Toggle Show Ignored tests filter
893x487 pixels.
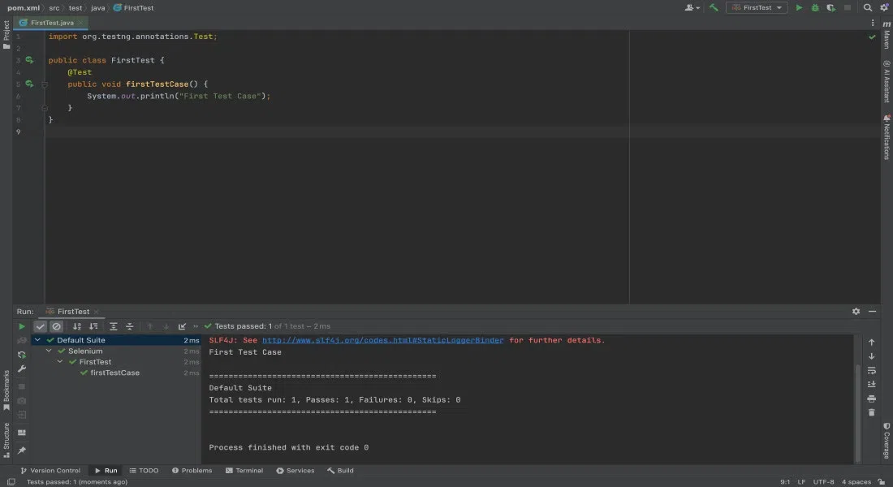56,326
